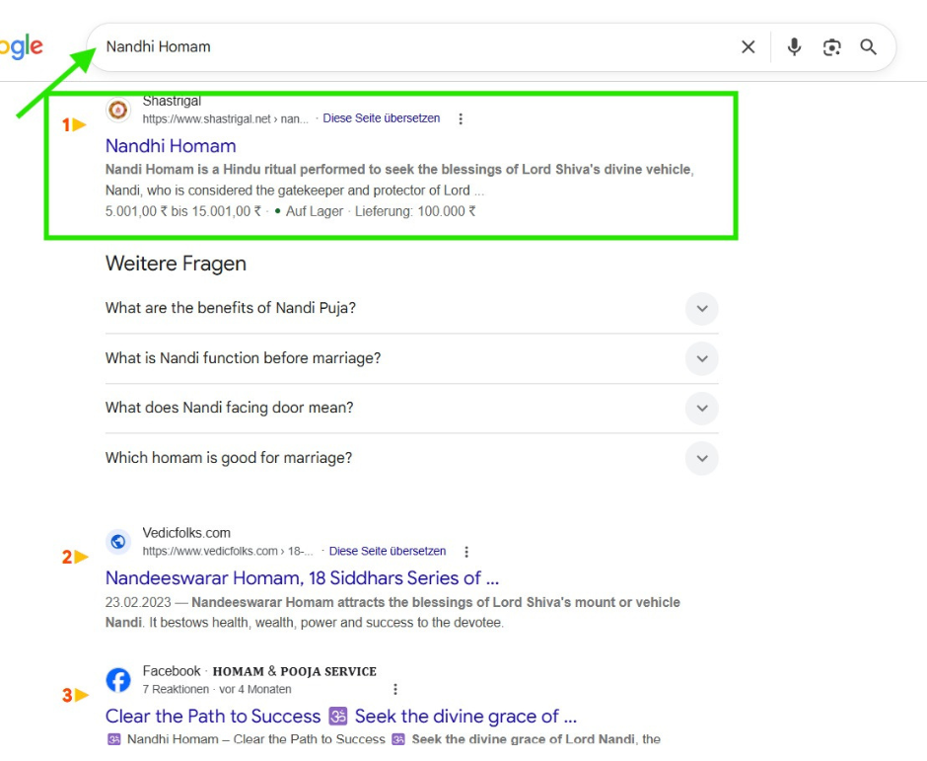This screenshot has height=761, width=927.
Task: Click the vedicfolks.com URL breadcrumb
Action: 228,551
